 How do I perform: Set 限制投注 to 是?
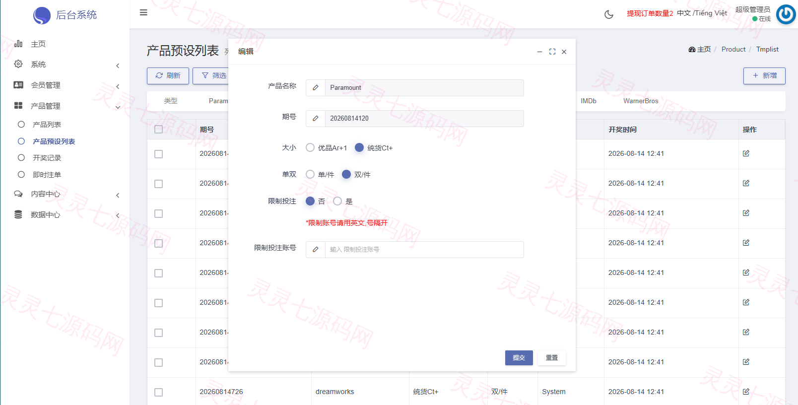pos(337,201)
